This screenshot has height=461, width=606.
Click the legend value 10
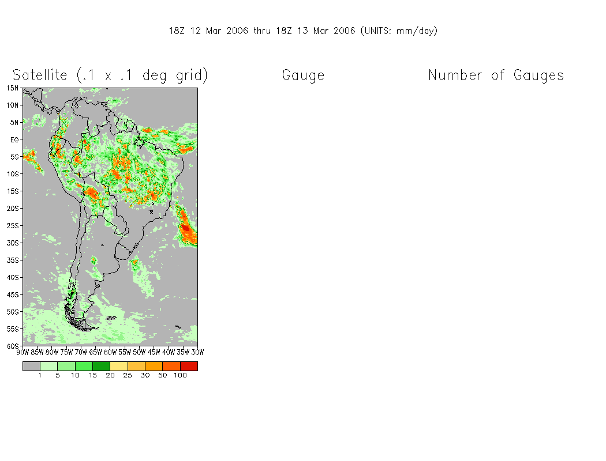pyautogui.click(x=75, y=375)
